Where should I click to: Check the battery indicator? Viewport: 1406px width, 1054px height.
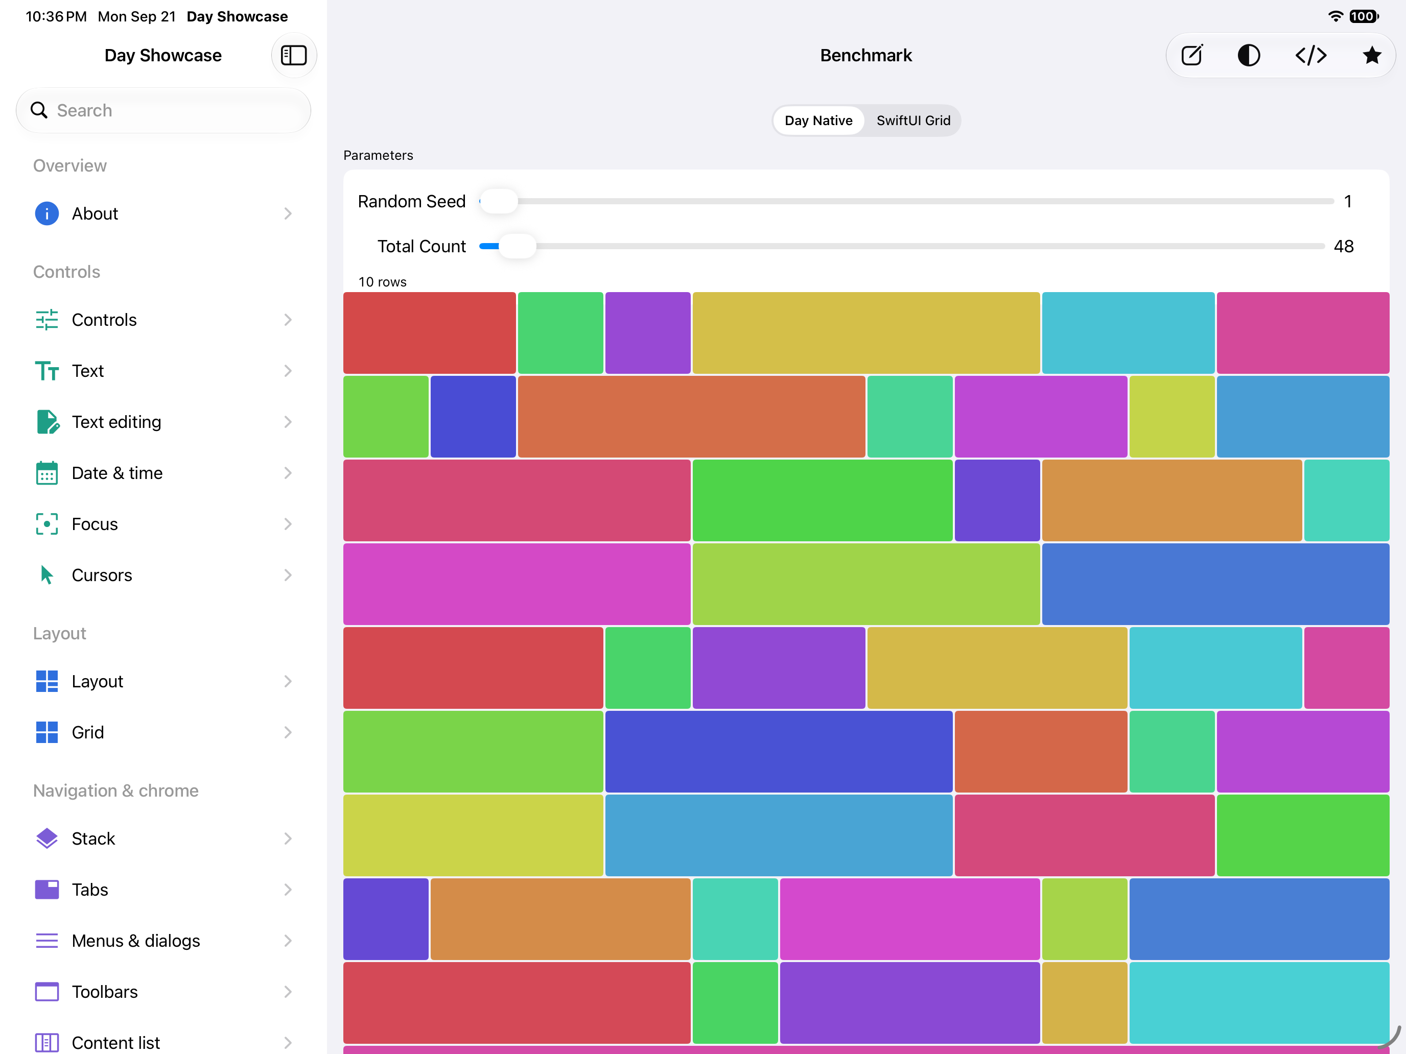coord(1364,16)
